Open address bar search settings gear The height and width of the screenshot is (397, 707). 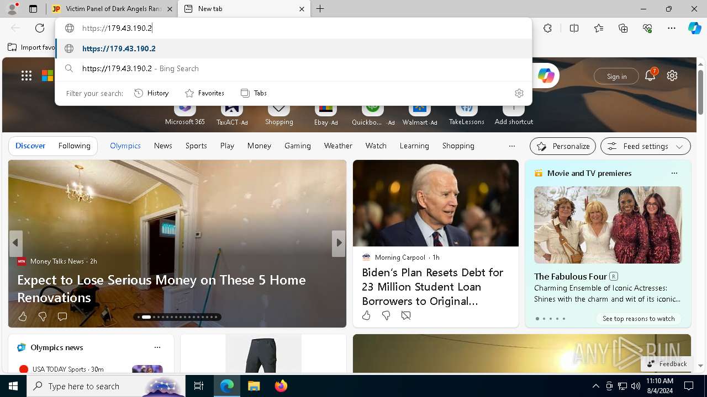click(519, 93)
